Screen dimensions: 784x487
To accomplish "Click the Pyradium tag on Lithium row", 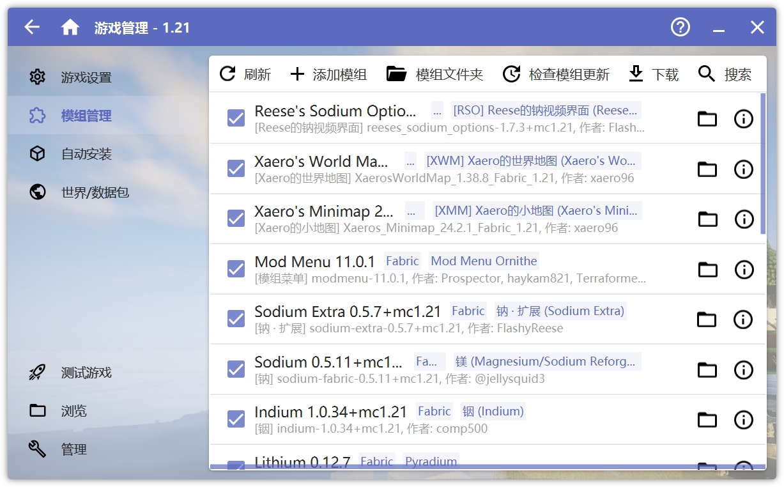I will coord(431,461).
